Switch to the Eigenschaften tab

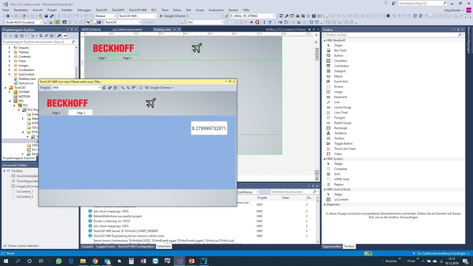[x=332, y=246]
